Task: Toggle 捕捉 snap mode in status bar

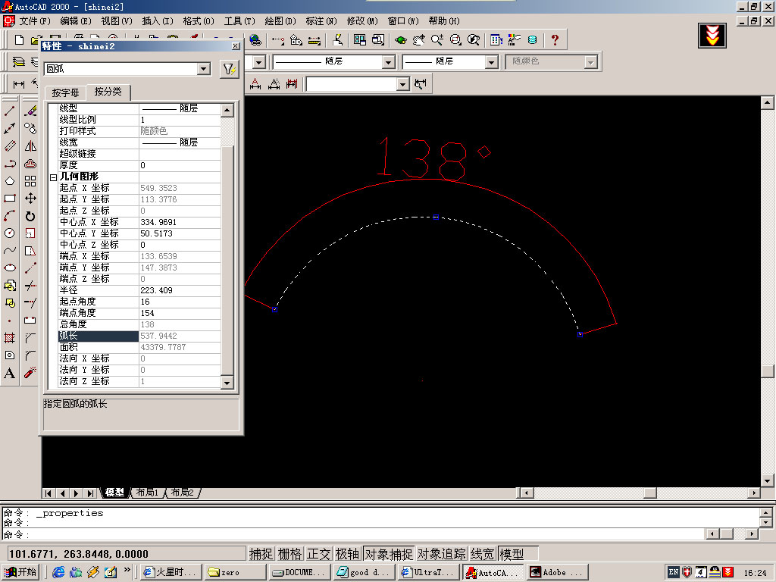Action: click(x=261, y=554)
